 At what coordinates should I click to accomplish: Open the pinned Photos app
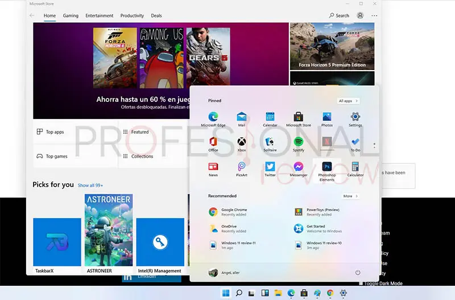pyautogui.click(x=326, y=120)
